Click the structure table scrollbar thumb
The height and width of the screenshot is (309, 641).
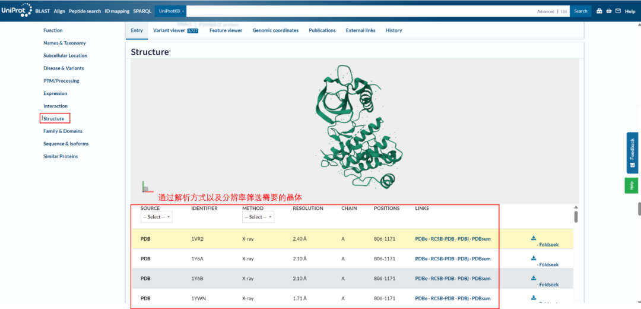[x=576, y=216]
